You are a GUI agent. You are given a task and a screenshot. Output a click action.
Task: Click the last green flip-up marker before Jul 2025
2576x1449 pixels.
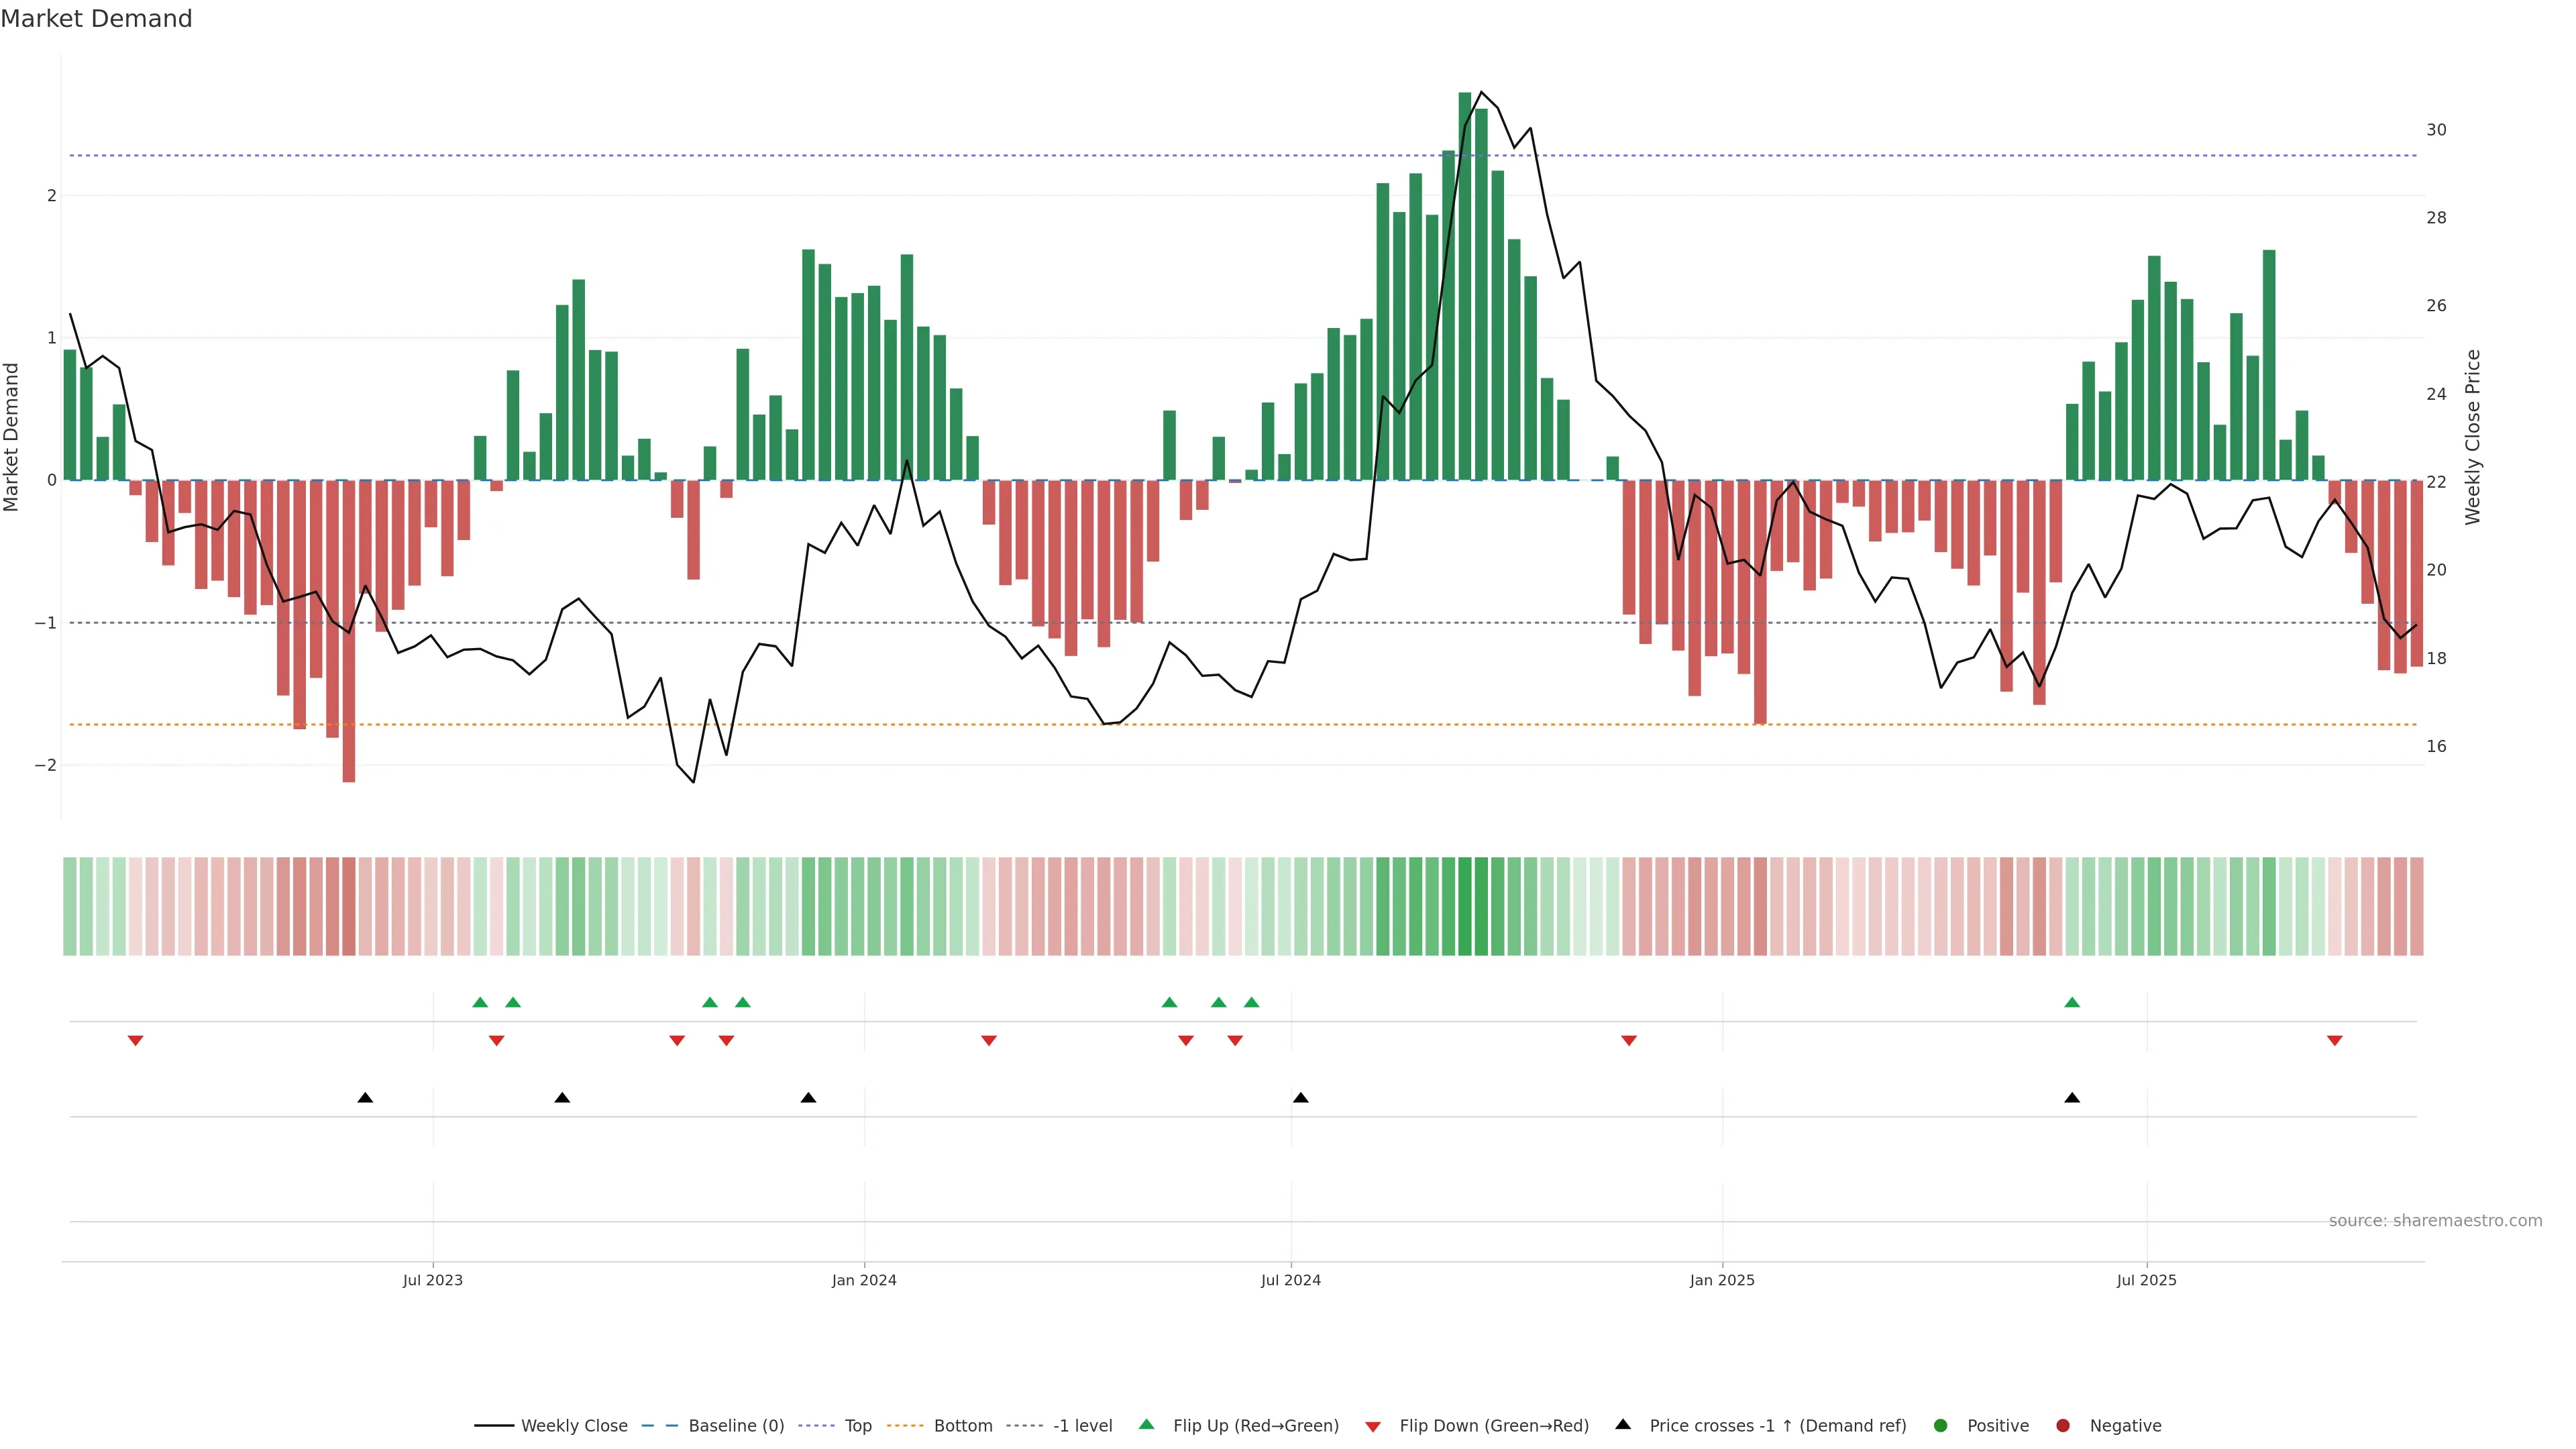coord(2071,1002)
